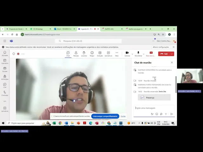
Task: Open Calendário in the Teams sidebar
Action: point(5,61)
